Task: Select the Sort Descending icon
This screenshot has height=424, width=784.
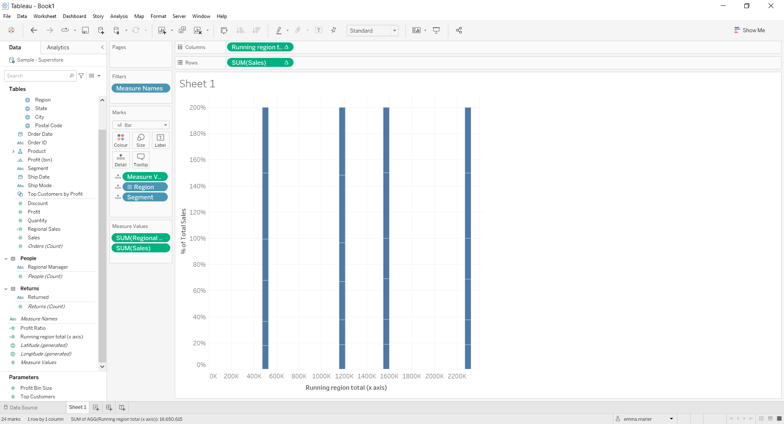Action: tap(256, 30)
